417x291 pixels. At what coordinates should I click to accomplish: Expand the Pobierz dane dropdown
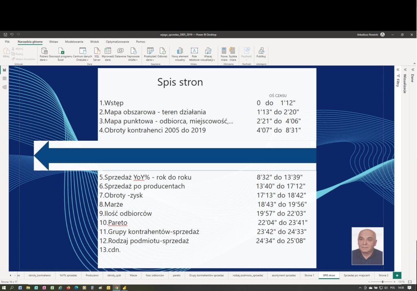click(x=44, y=60)
